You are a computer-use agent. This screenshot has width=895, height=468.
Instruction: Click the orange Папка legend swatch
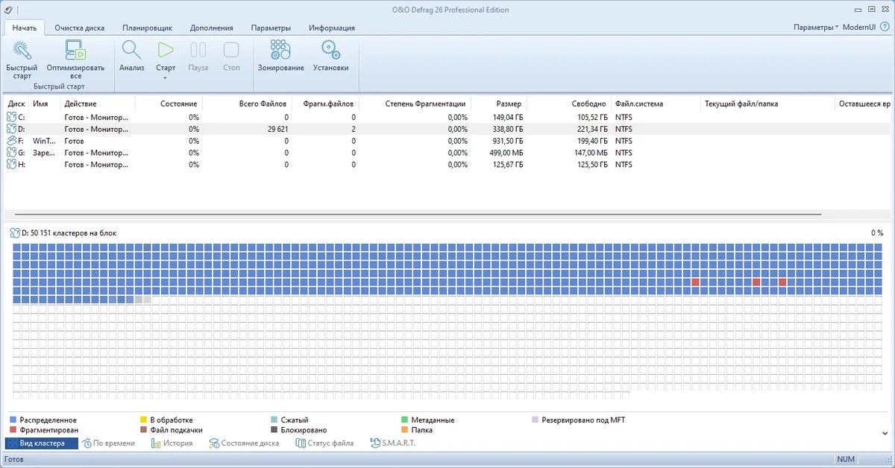(x=404, y=430)
